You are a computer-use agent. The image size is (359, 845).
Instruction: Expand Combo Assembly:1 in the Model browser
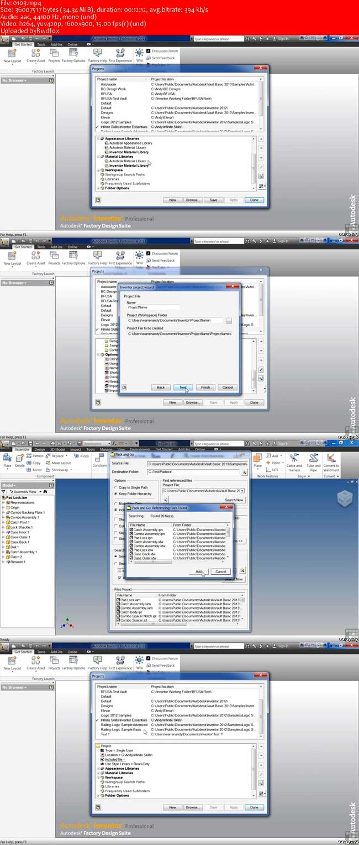point(3,517)
